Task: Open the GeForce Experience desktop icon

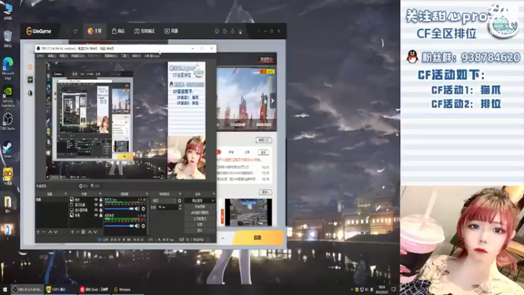Action: point(8,97)
